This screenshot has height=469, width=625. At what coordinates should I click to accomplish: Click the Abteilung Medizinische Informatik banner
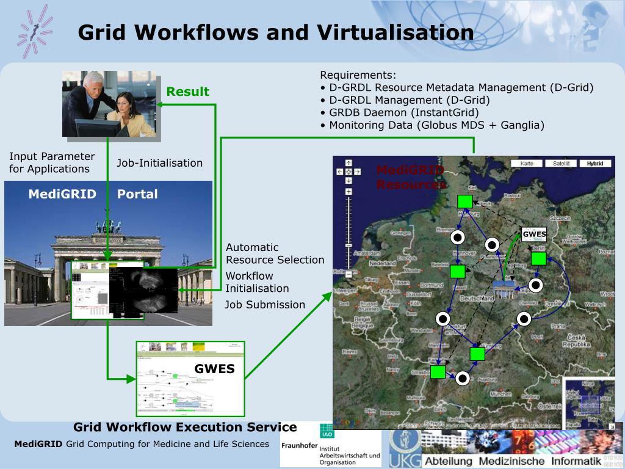(513, 461)
